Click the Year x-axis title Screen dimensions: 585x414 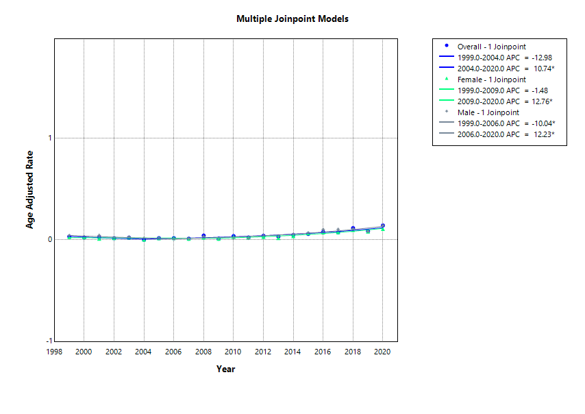pos(225,369)
